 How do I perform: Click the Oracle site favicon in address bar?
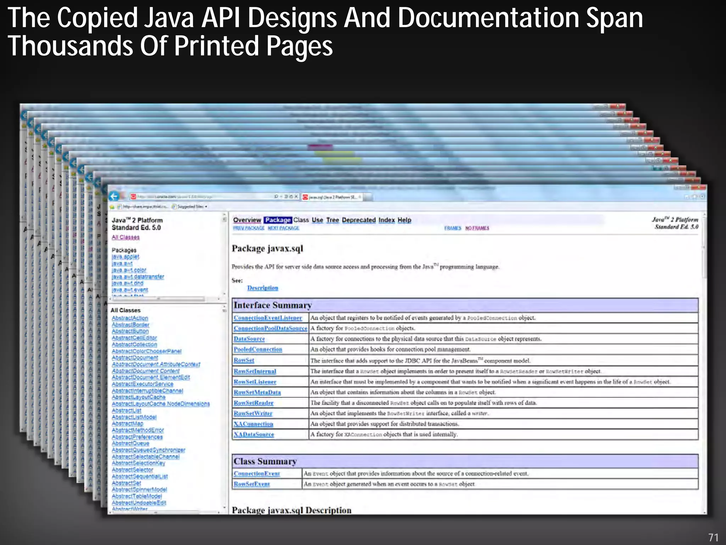point(134,196)
